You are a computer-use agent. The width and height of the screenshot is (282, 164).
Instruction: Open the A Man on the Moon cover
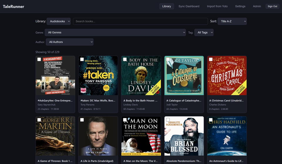[x=141, y=136]
